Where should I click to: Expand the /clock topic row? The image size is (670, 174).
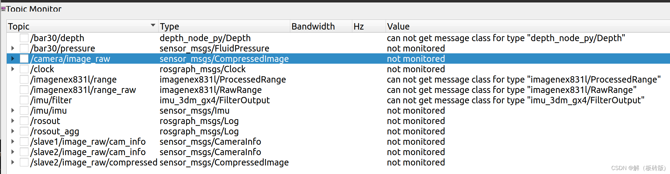tap(13, 69)
